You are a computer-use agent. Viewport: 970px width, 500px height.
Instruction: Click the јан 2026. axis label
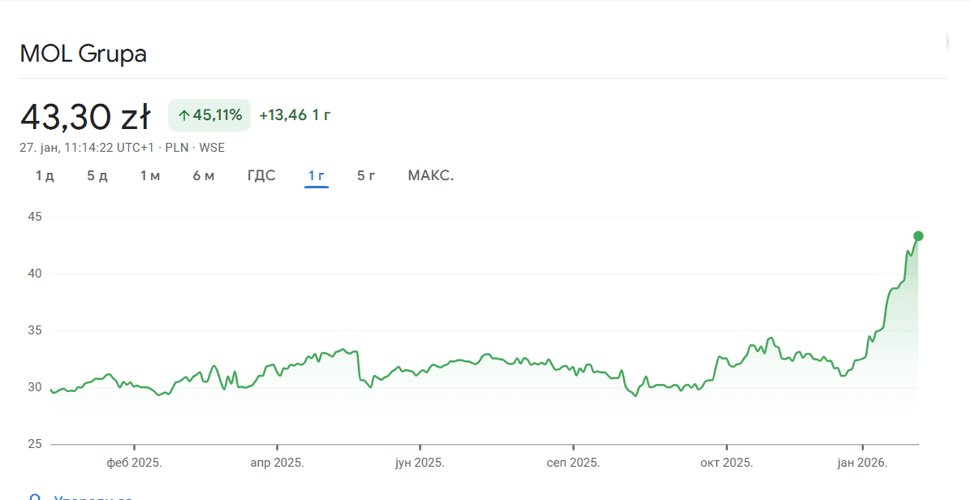tap(862, 463)
